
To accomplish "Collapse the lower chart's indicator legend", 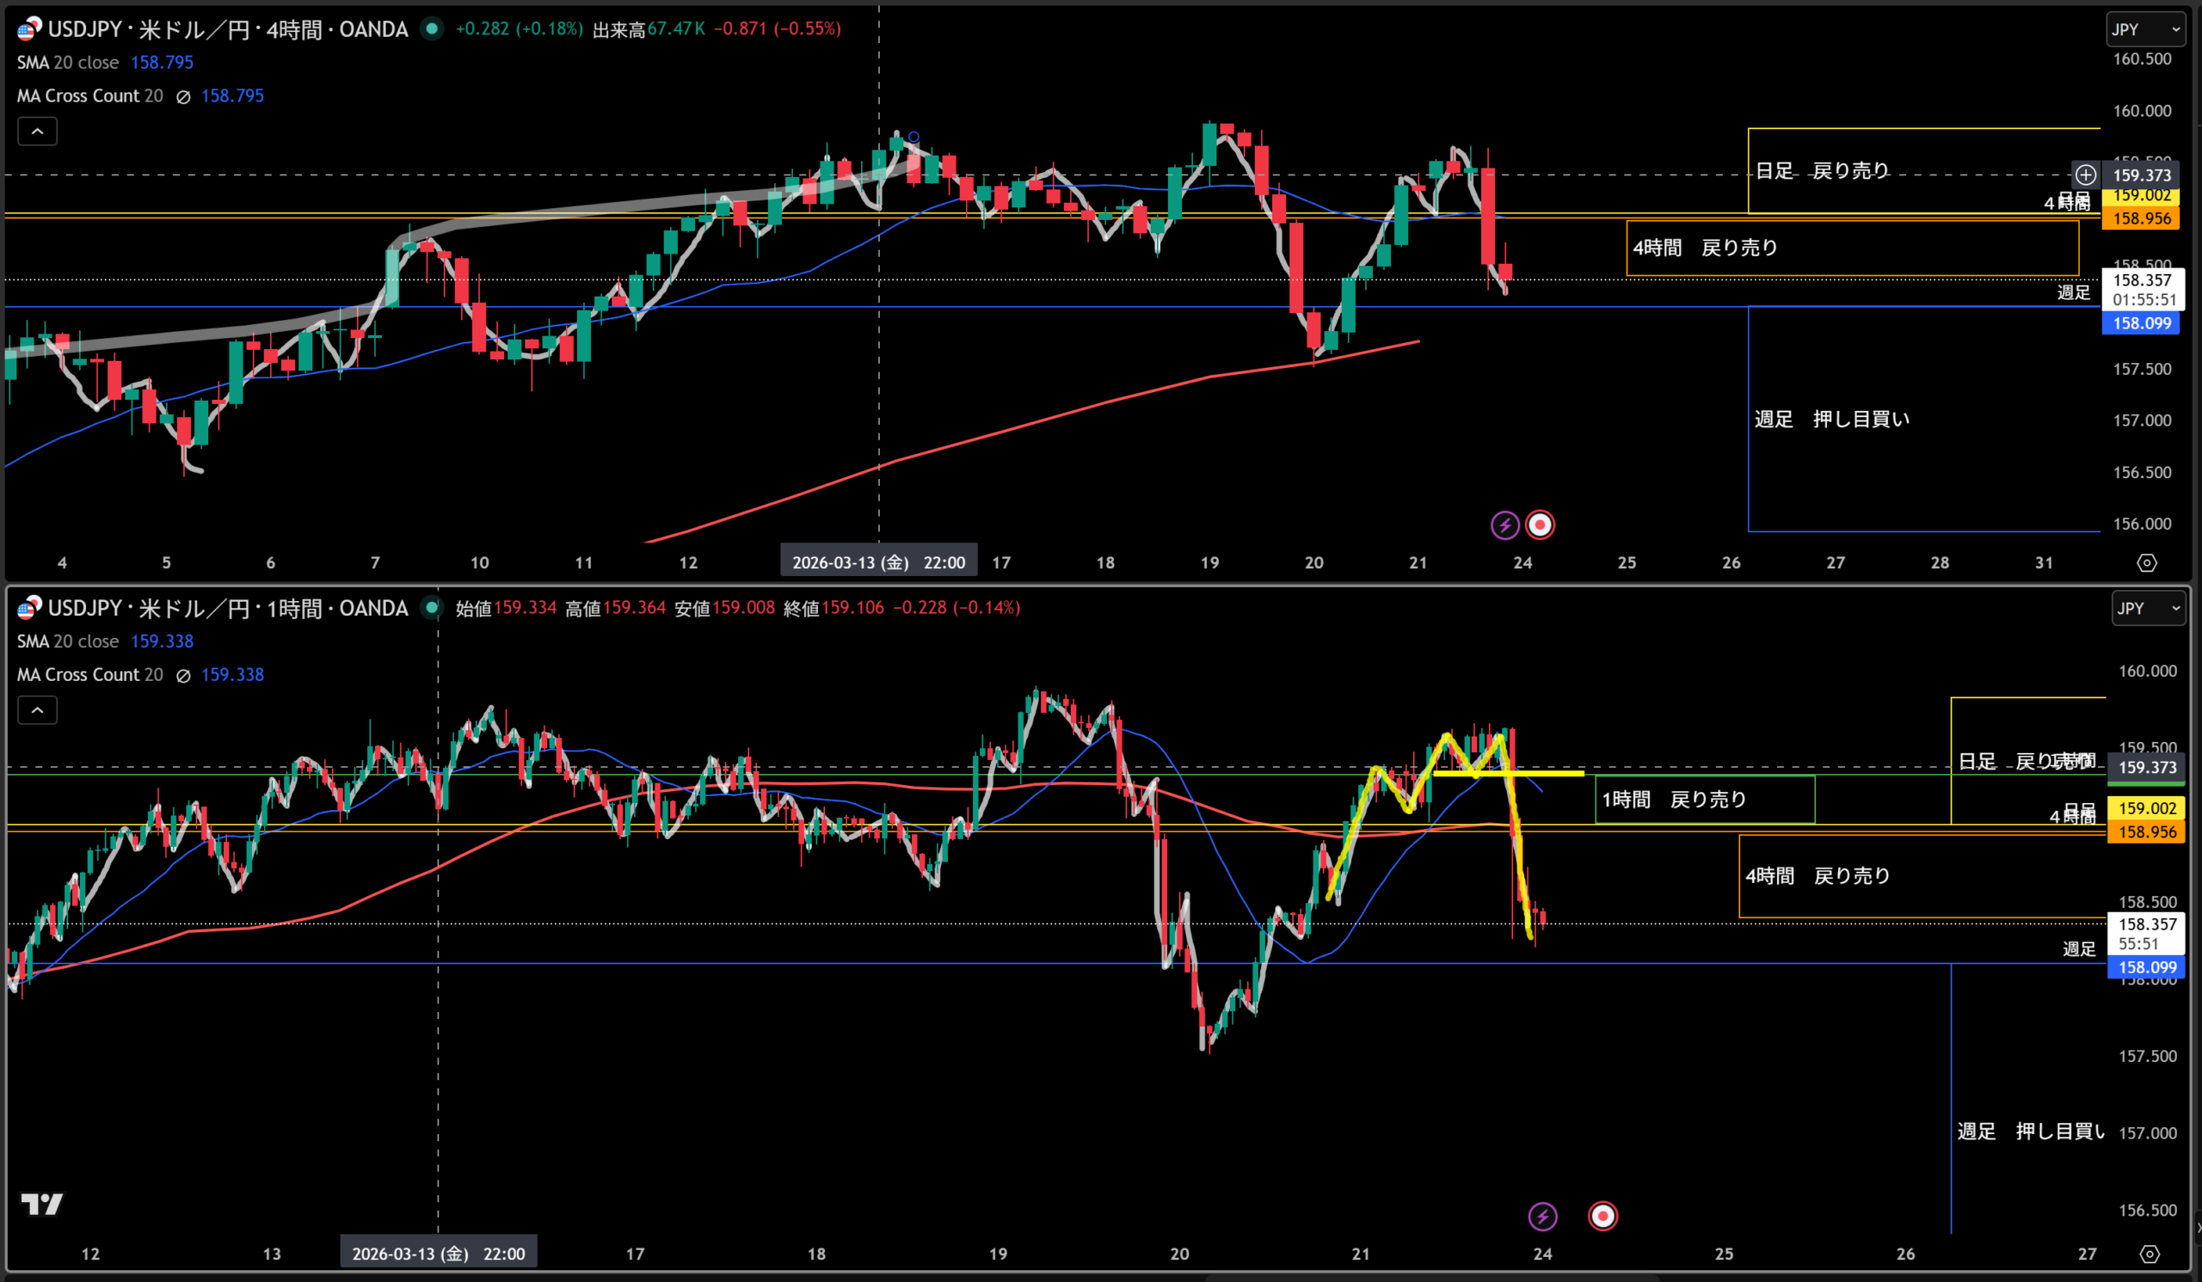I will pos(38,710).
